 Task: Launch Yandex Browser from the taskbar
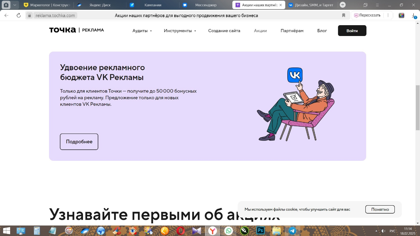[x=212, y=231]
